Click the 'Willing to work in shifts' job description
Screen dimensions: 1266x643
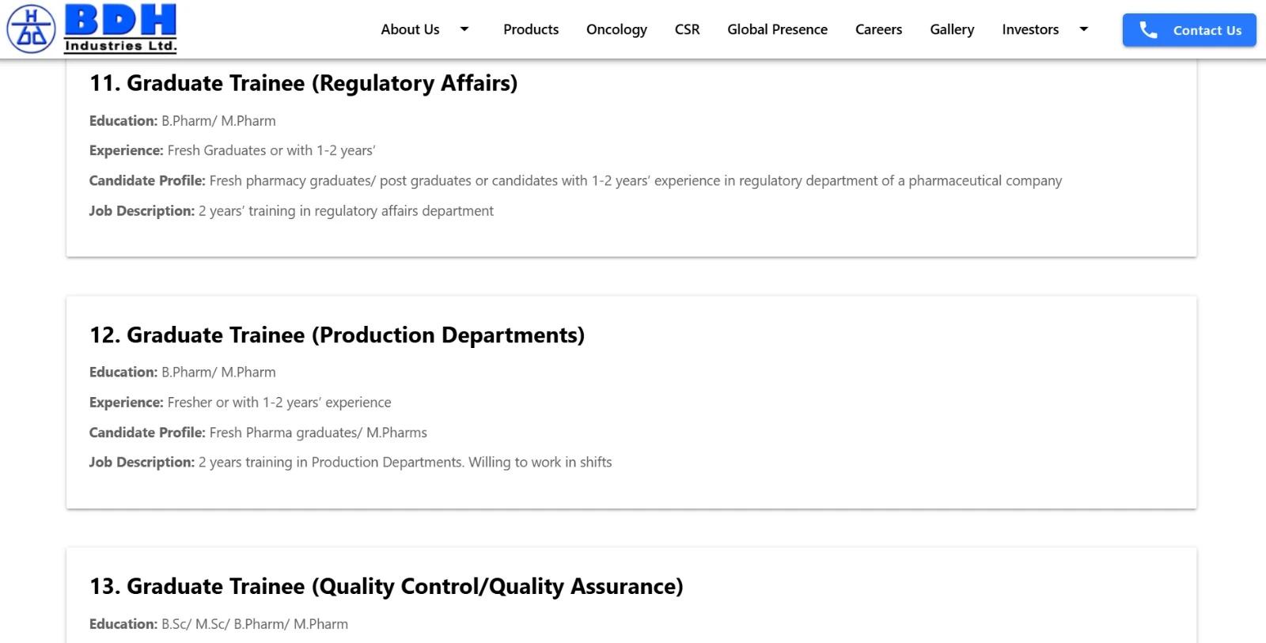click(x=405, y=463)
